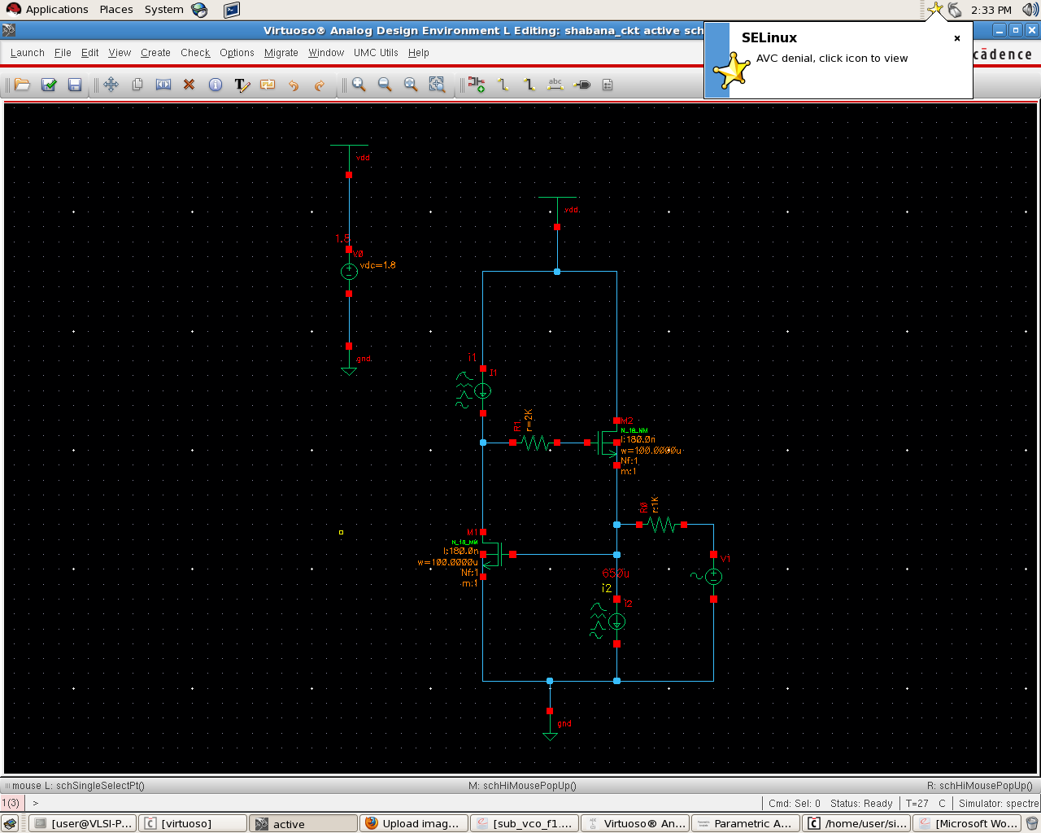Image resolution: width=1041 pixels, height=833 pixels.
Task: Redo the action via toolbar arrow
Action: [x=320, y=85]
